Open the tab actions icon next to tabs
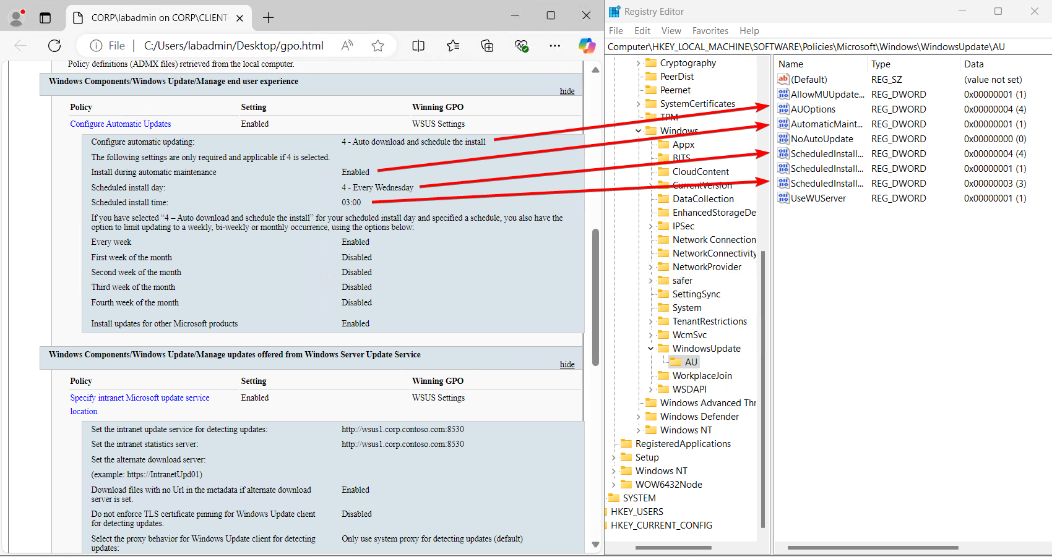This screenshot has width=1052, height=557. coord(45,17)
